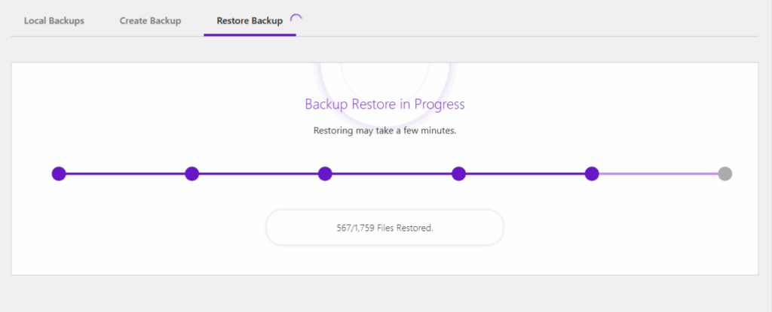Click the "Backup Restore in Progress" heading
Image resolution: width=772 pixels, height=312 pixels.
coord(384,104)
